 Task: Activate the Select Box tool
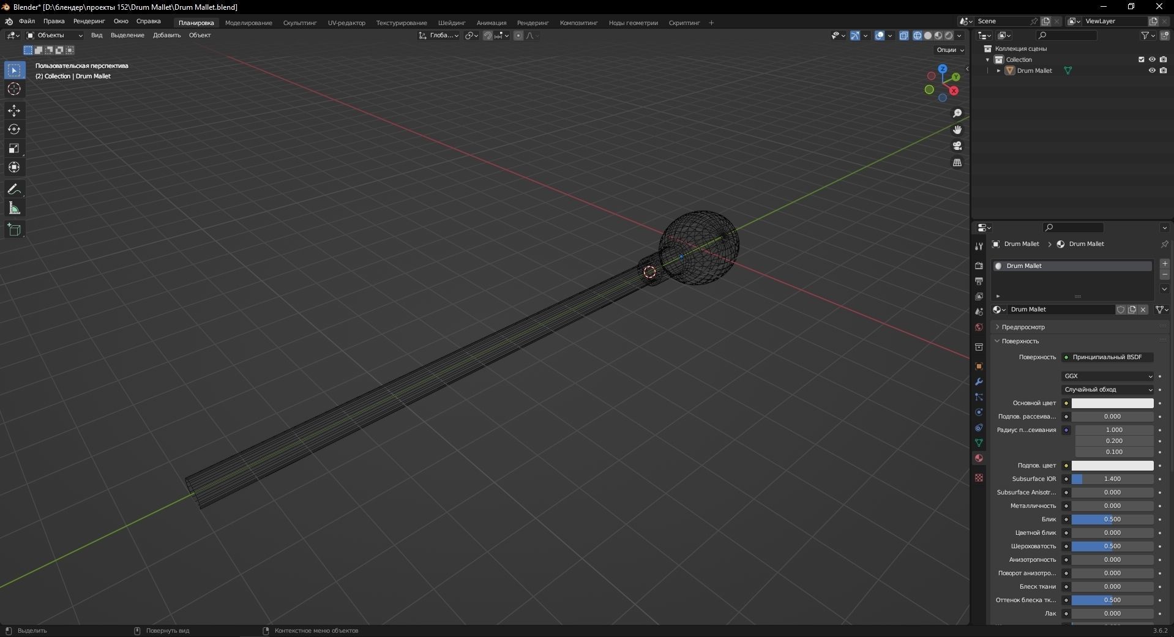click(x=14, y=70)
